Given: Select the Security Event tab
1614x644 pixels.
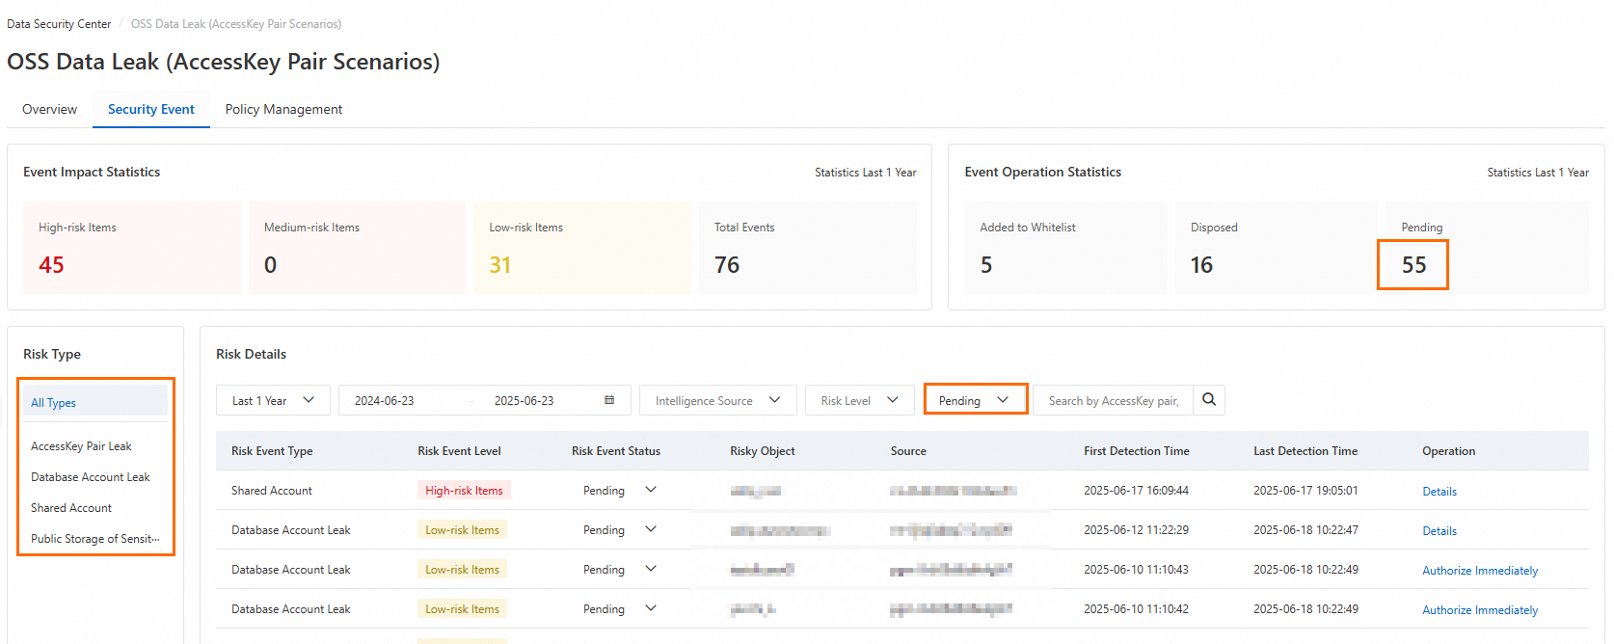Looking at the screenshot, I should point(151,109).
